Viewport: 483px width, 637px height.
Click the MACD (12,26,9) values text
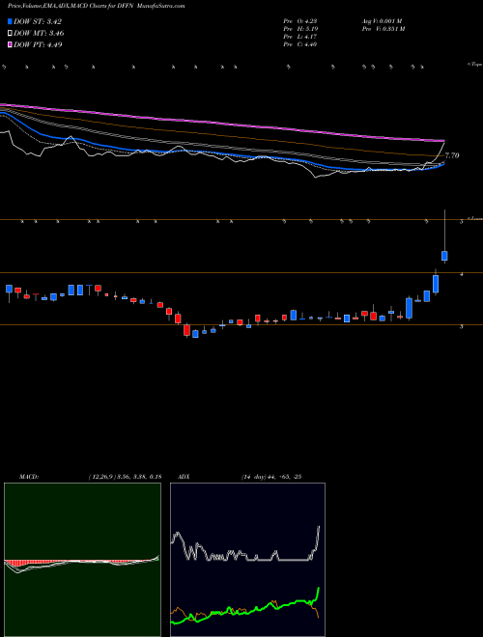[x=125, y=477]
